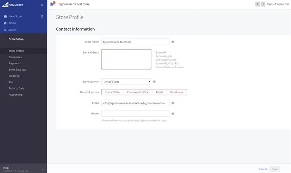Viewport: 291px width, 173px height.
Task: Click the View Store link
Action: (15, 16)
